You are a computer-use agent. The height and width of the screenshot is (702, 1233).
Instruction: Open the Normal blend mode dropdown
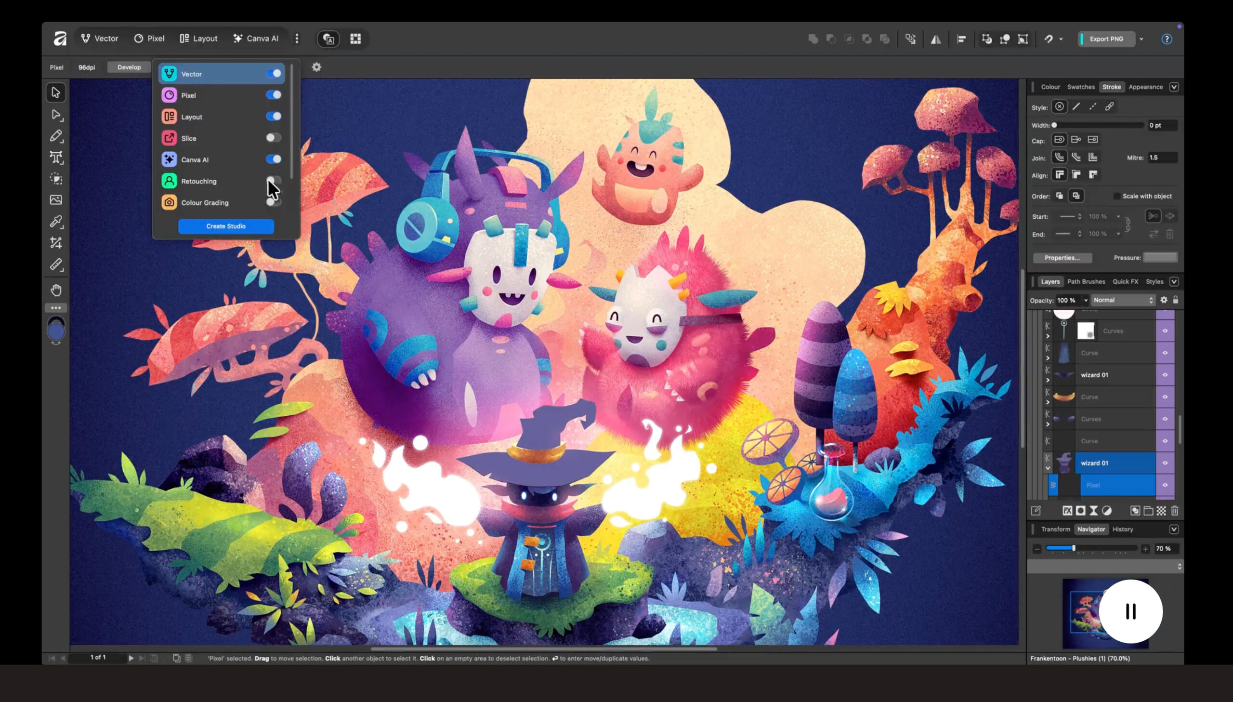1123,300
